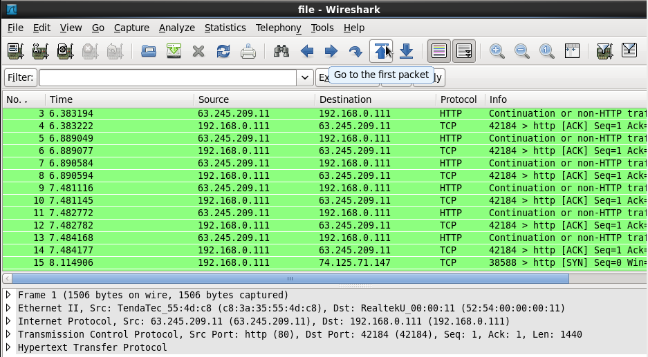Go forward in packet history arrow
The height and width of the screenshot is (357, 648).
pyautogui.click(x=331, y=51)
